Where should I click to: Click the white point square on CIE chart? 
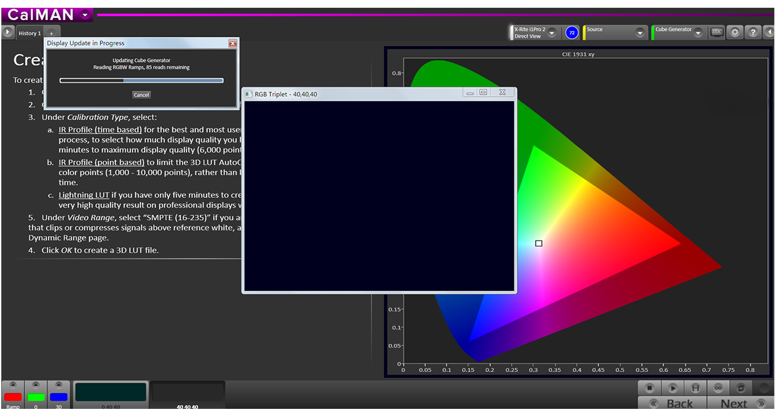click(x=539, y=243)
